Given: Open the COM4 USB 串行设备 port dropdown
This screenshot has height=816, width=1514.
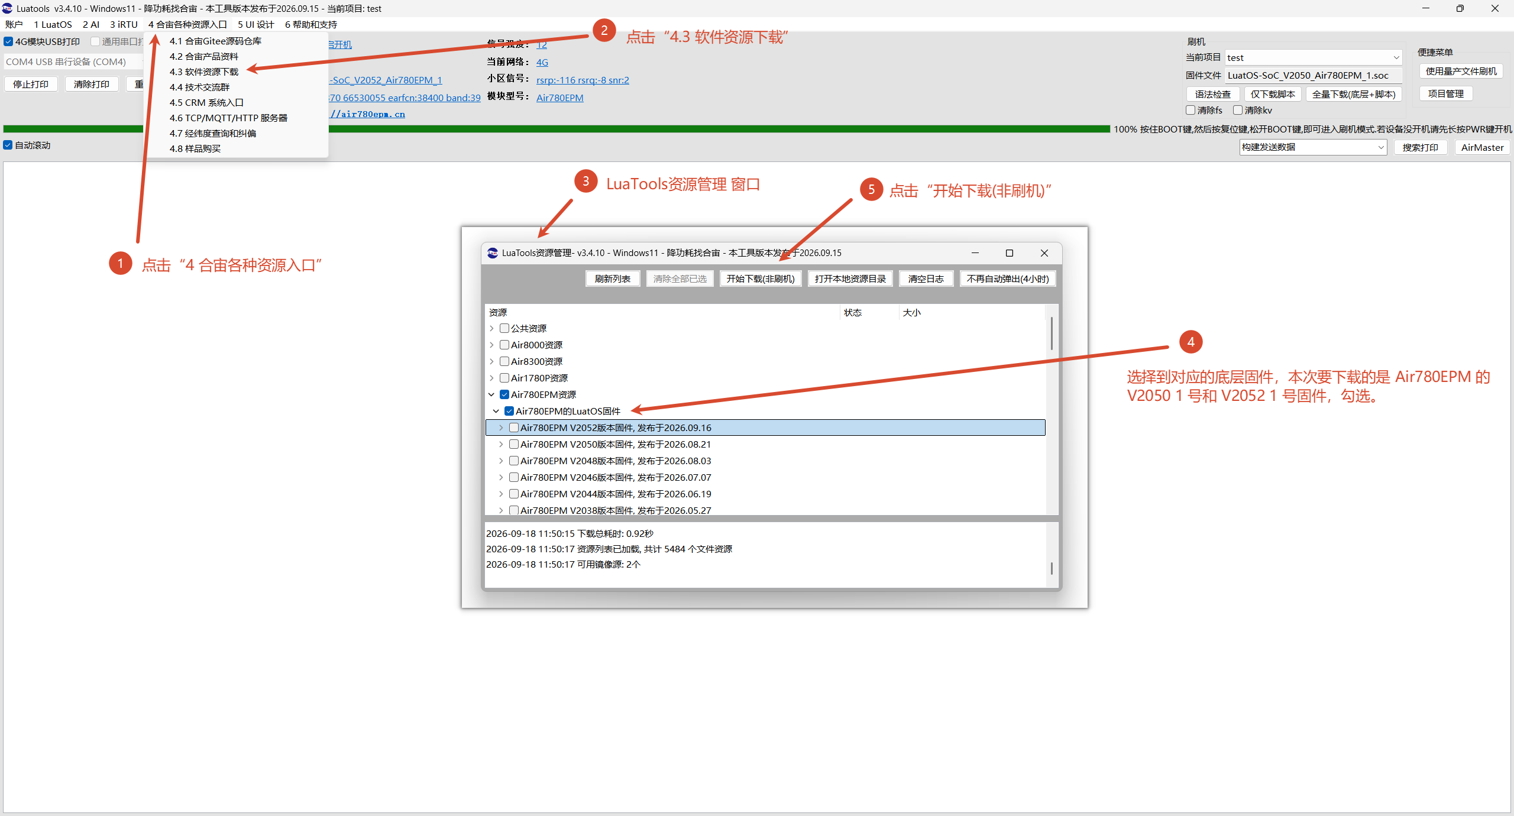Looking at the screenshot, I should [74, 61].
